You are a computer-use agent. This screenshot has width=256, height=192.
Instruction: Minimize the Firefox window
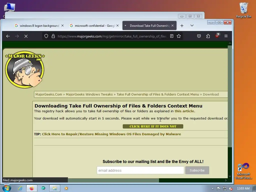[x=211, y=22]
